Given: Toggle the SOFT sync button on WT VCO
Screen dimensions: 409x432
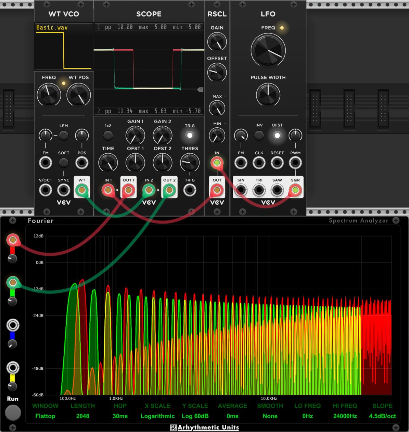Looking at the screenshot, I should pyautogui.click(x=64, y=163).
